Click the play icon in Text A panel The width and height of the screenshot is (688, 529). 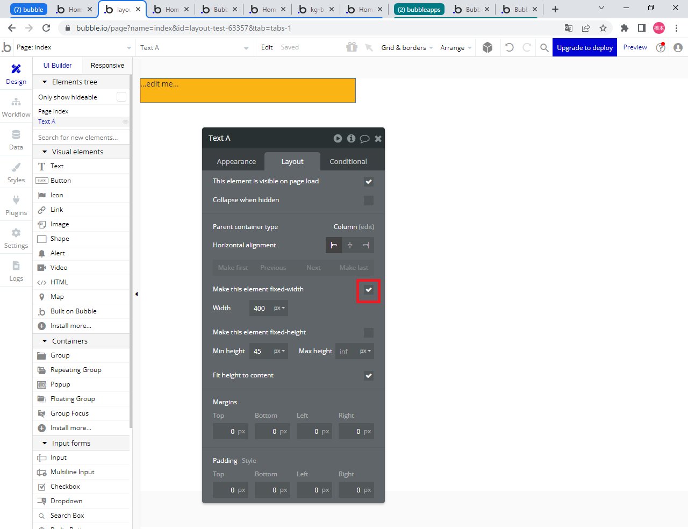coord(338,138)
